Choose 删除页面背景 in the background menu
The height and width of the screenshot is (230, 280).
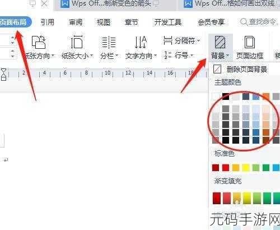(x=245, y=70)
